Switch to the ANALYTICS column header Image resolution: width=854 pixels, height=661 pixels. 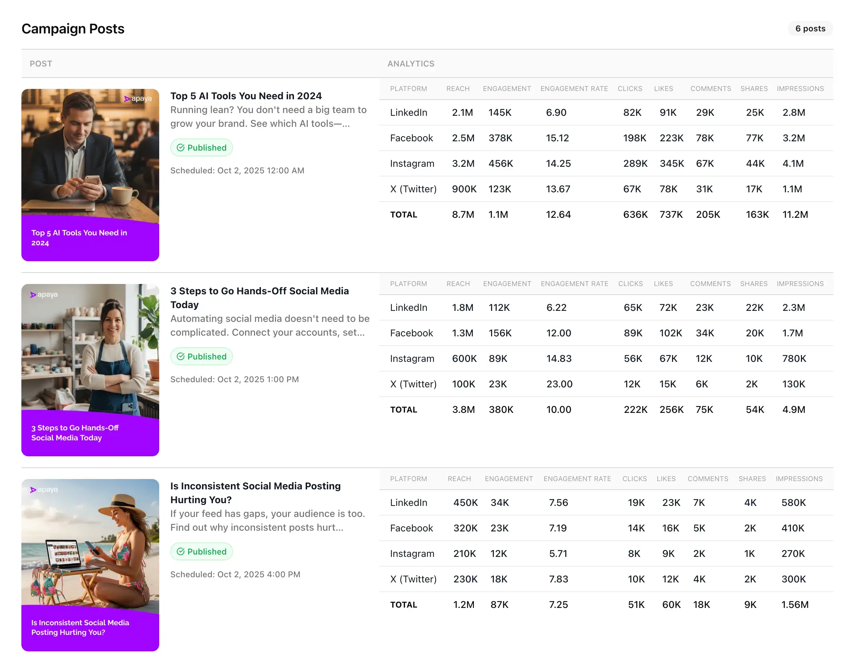click(x=411, y=63)
